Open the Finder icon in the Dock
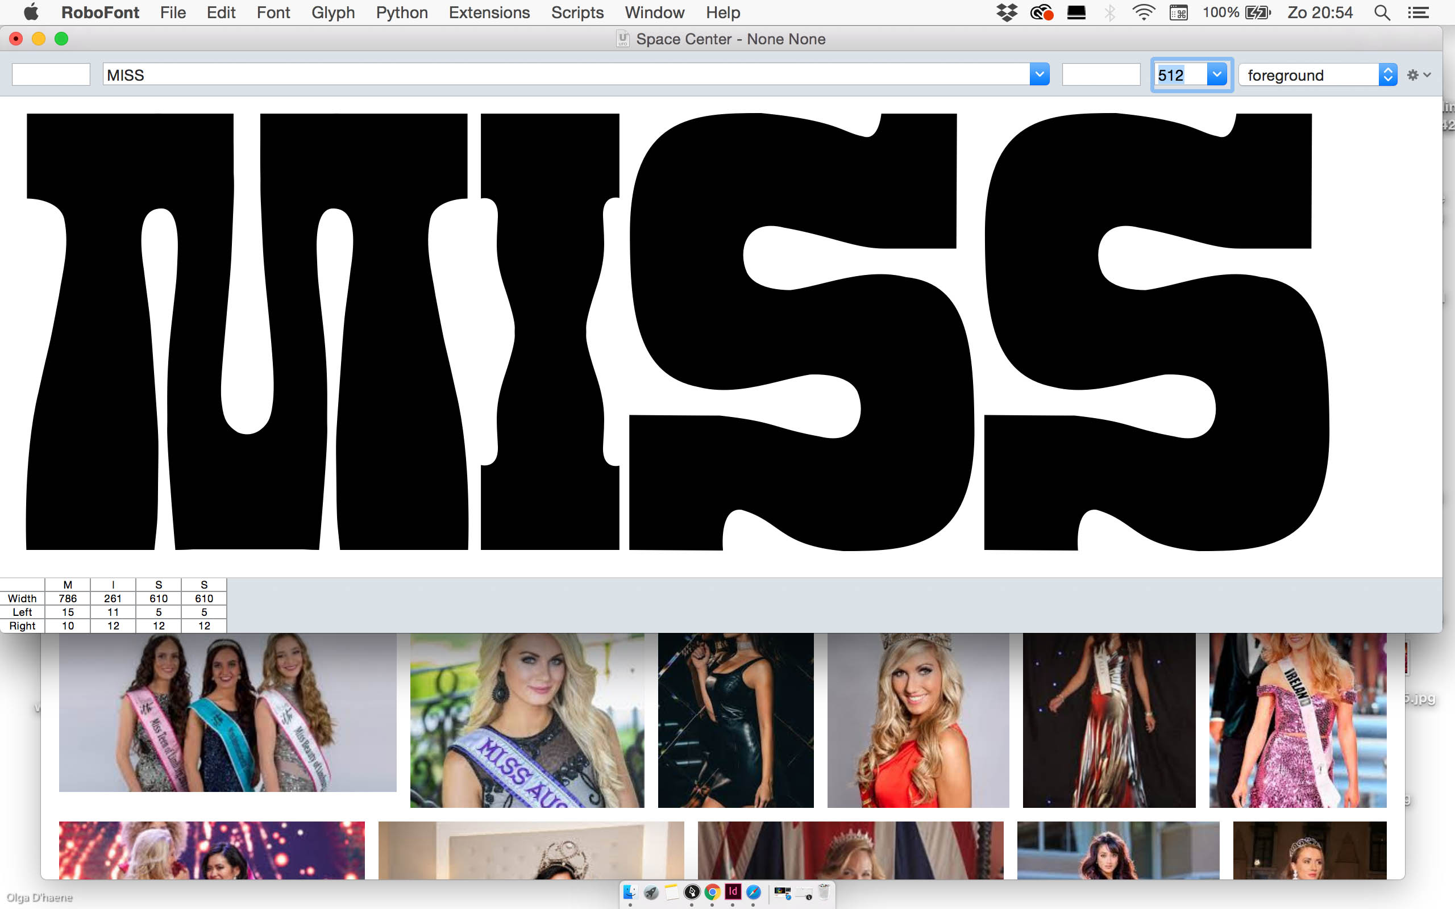This screenshot has height=909, width=1455. click(630, 892)
